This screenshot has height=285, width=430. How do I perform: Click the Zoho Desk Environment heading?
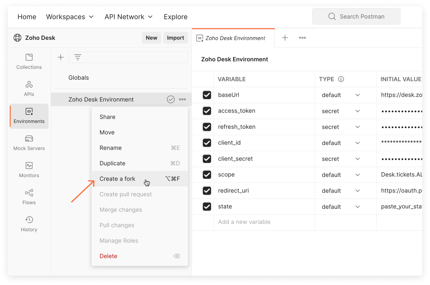point(235,59)
